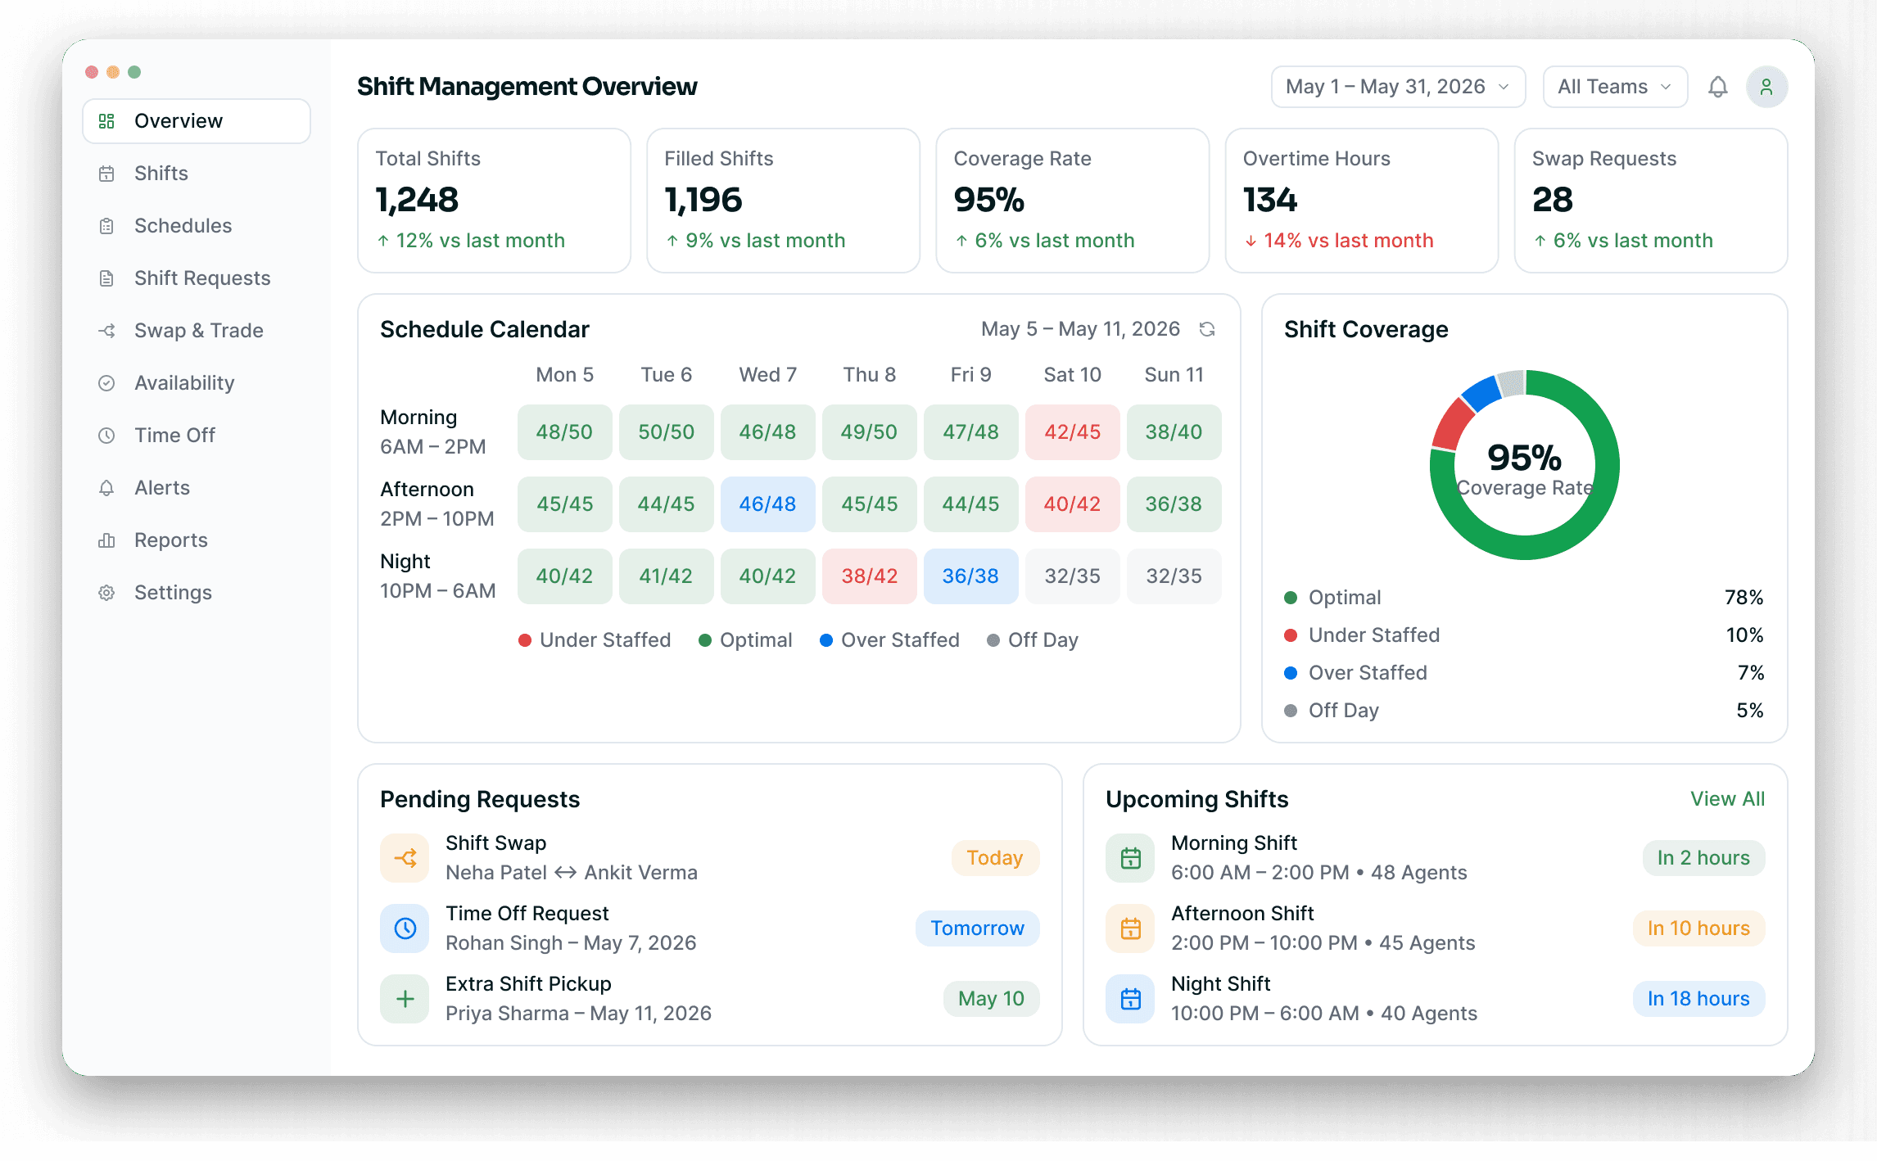Image resolution: width=1877 pixels, height=1161 pixels.
Task: Select the Thu 8 Night cell 38/42
Action: tap(869, 576)
